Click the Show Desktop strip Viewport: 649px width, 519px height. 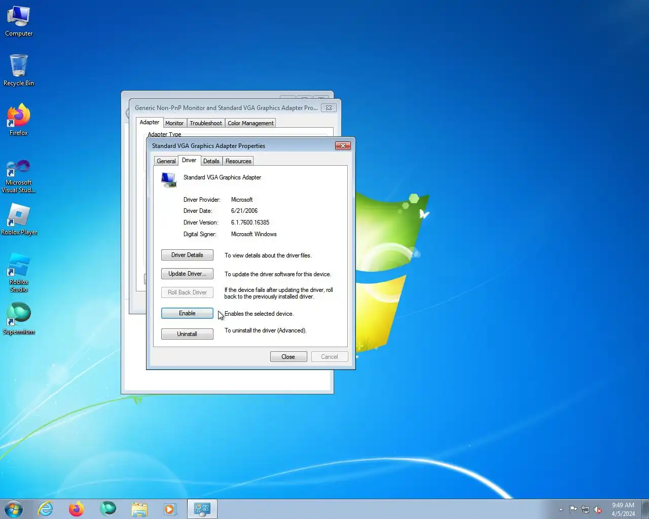(645, 509)
